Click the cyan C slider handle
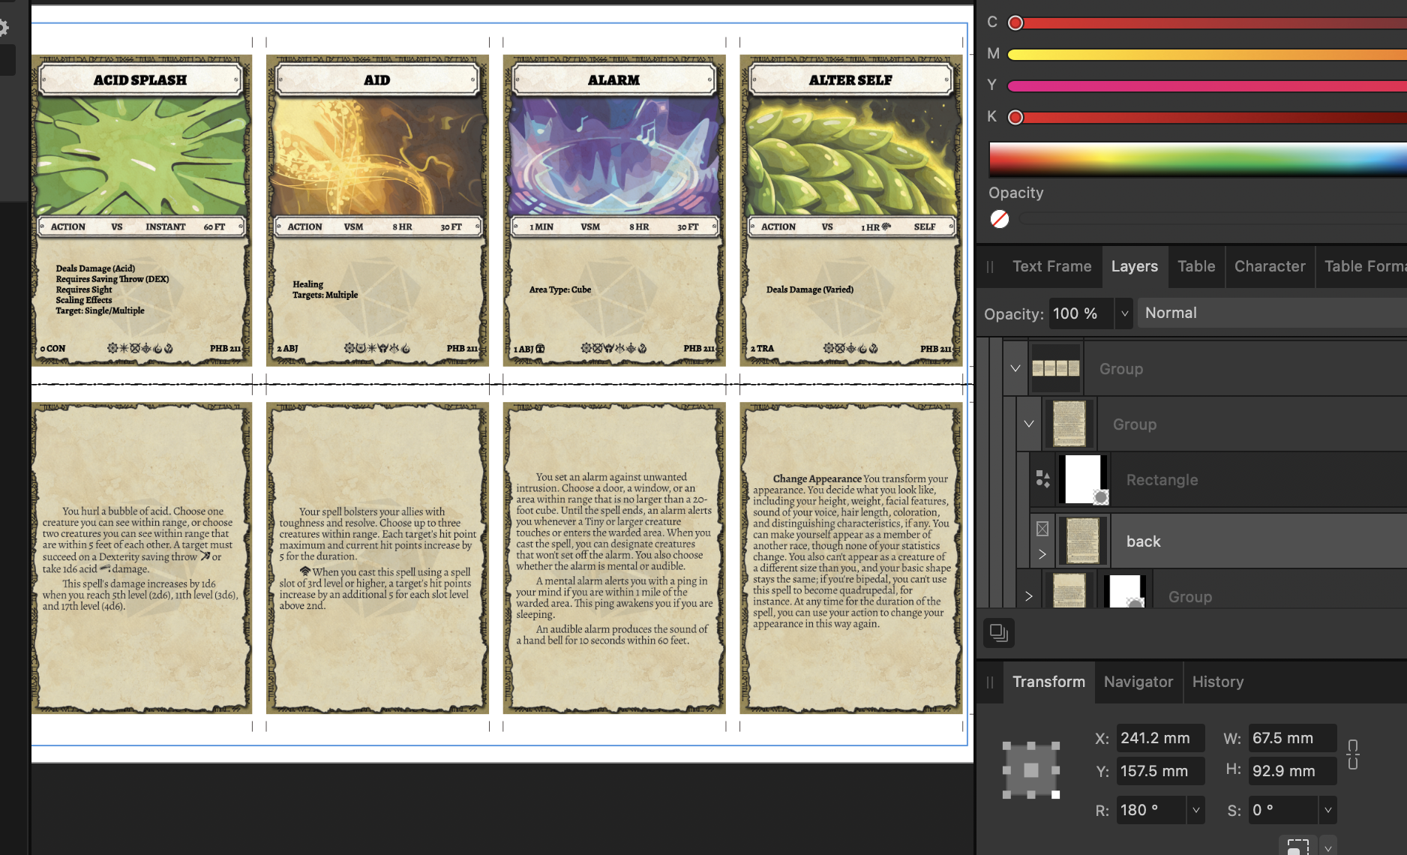The height and width of the screenshot is (855, 1407). [x=1015, y=23]
